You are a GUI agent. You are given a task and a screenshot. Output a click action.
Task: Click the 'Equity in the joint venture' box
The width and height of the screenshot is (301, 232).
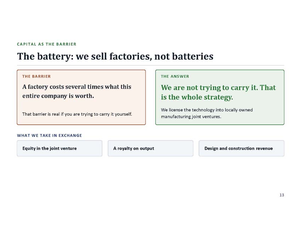(59, 148)
